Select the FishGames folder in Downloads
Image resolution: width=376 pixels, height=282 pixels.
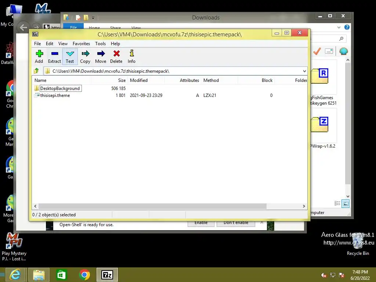click(323, 83)
